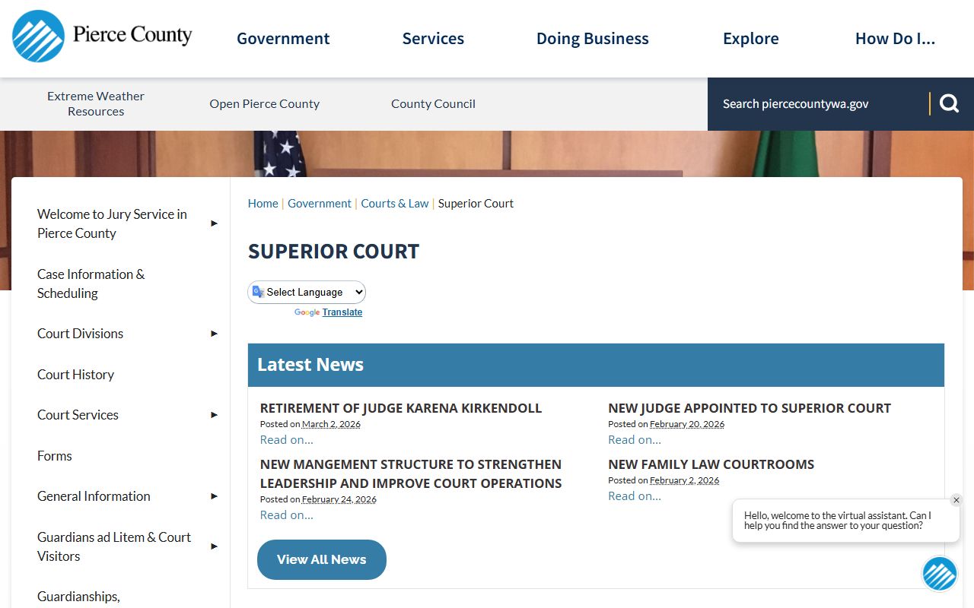Click the search magnifier icon
This screenshot has height=608, width=974.
pyautogui.click(x=949, y=103)
